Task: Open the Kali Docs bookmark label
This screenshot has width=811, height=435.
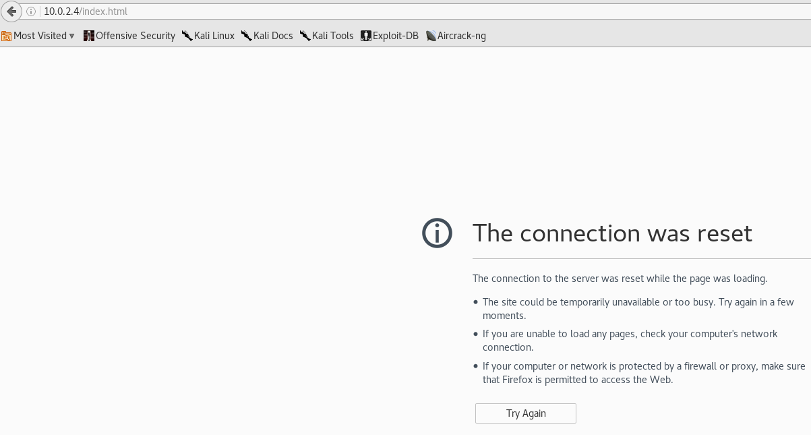Action: [273, 36]
